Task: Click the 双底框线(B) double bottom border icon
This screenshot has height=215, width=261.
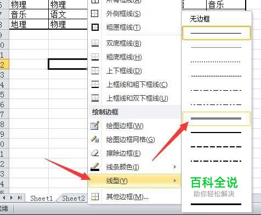Action: pos(95,43)
